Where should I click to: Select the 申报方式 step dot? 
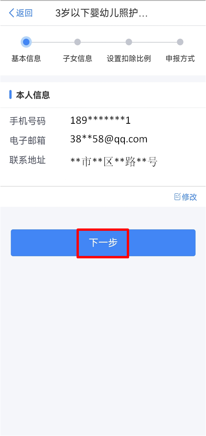180,42
